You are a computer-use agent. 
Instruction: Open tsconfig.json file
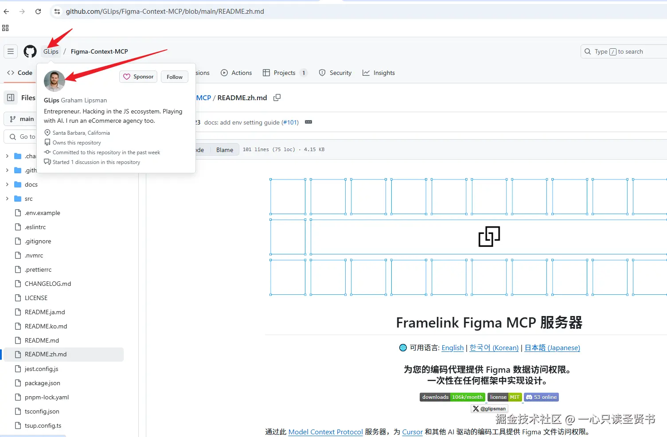pos(42,411)
